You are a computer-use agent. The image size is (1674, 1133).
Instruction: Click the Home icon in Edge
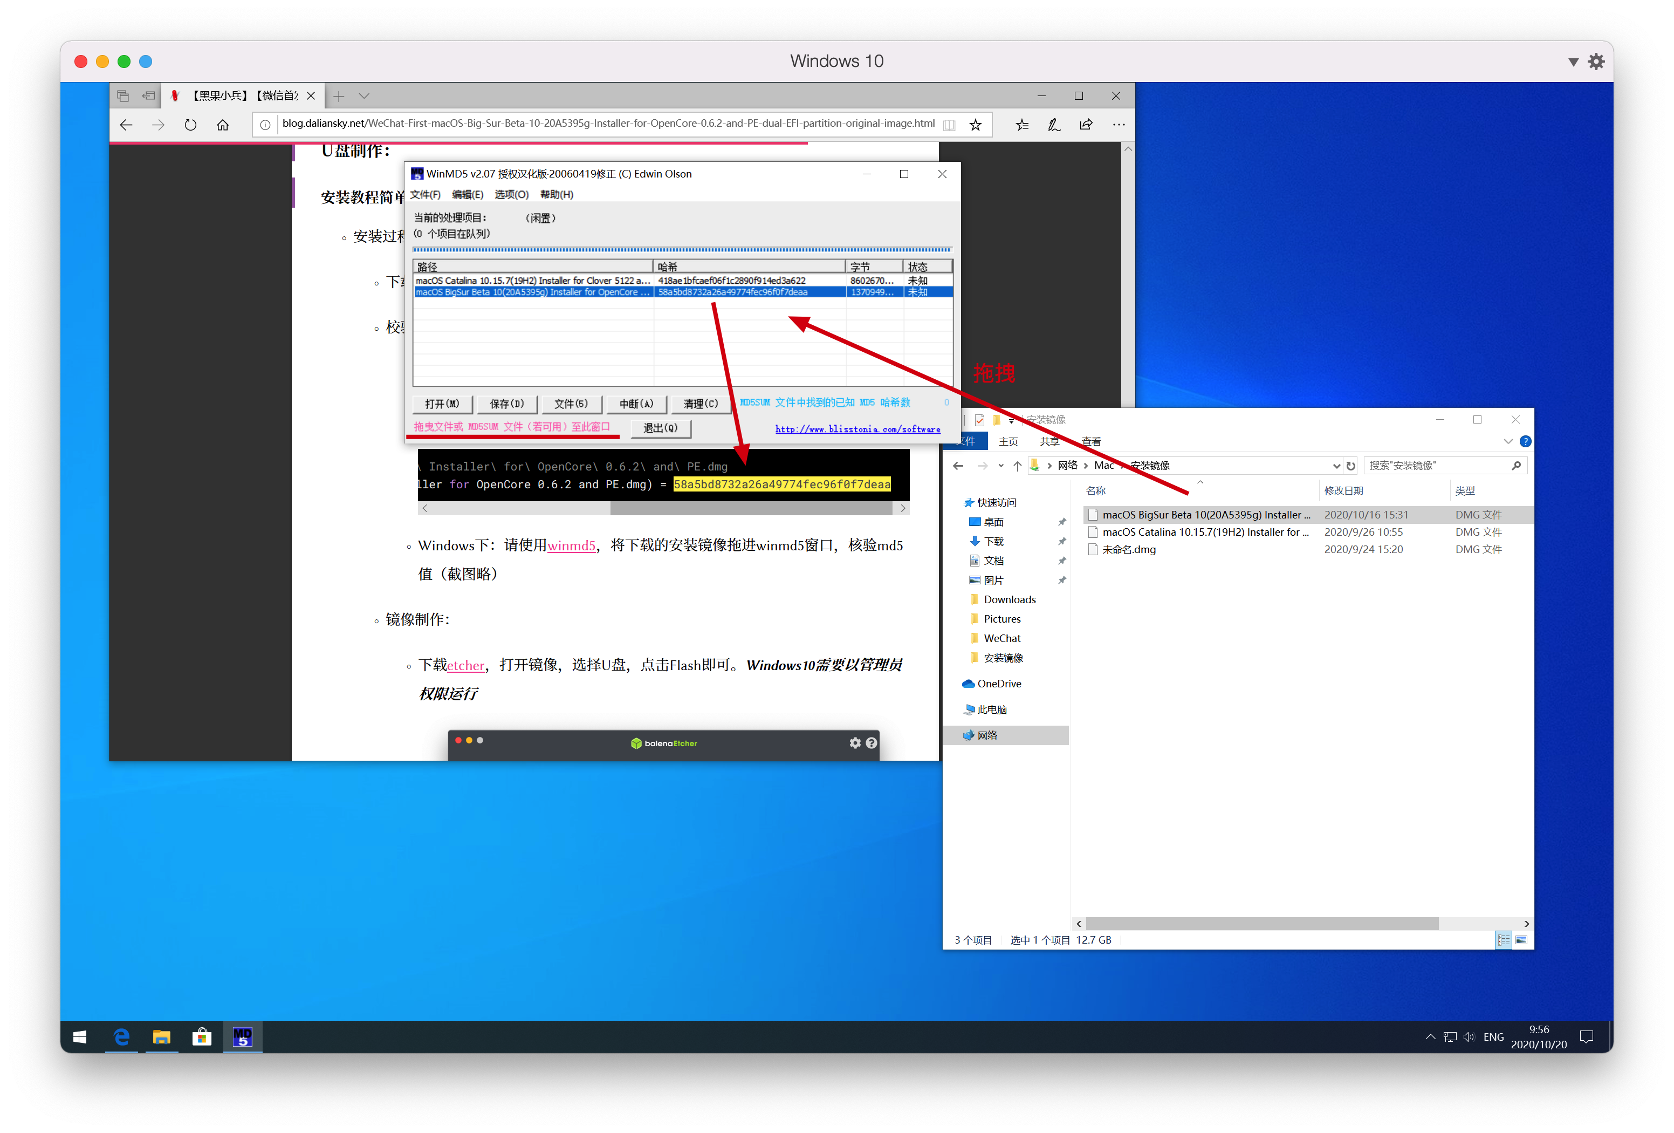point(223,124)
